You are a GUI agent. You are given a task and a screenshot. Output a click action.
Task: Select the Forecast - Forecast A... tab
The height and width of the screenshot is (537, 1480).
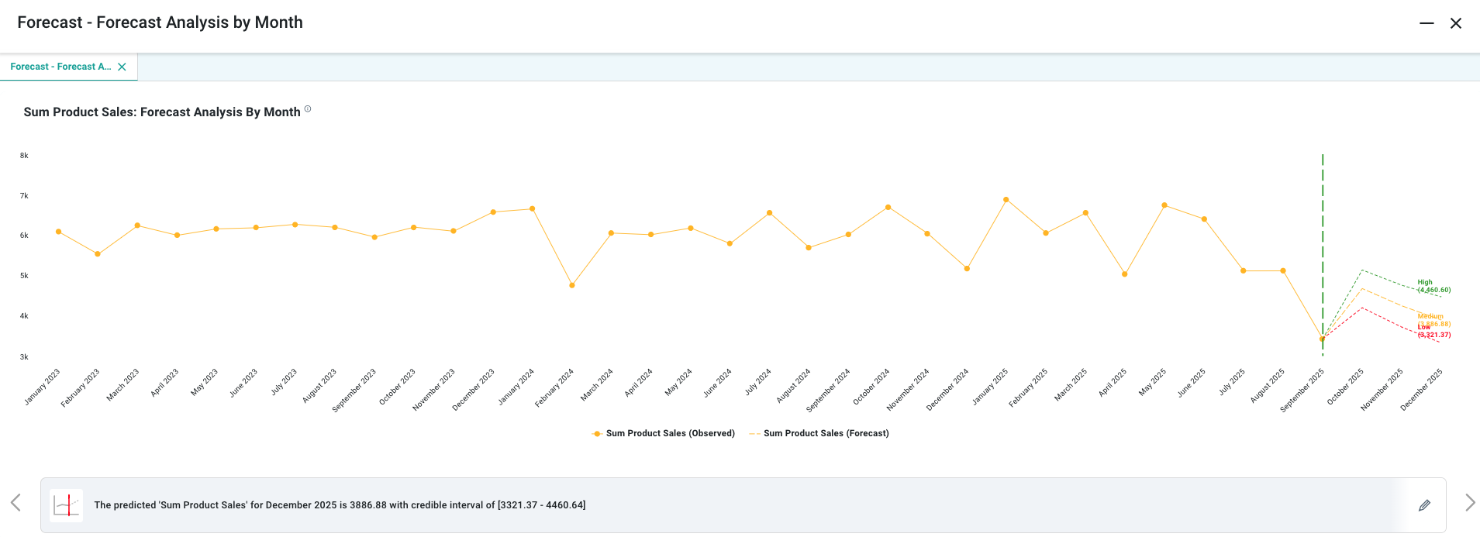[x=60, y=67]
